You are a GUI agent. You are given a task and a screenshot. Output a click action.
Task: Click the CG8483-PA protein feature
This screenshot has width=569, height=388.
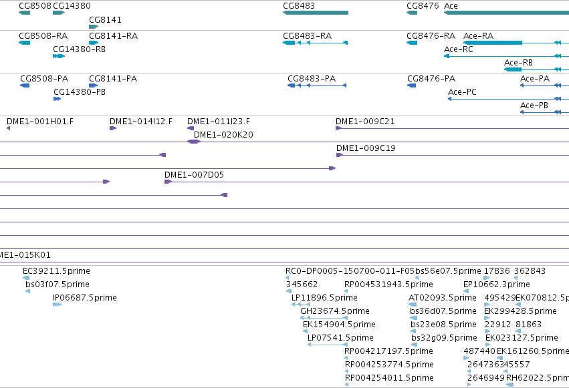317,85
